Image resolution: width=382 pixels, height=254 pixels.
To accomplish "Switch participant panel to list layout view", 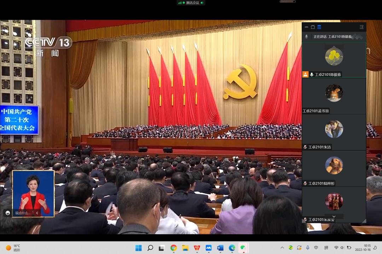I will [319, 27].
